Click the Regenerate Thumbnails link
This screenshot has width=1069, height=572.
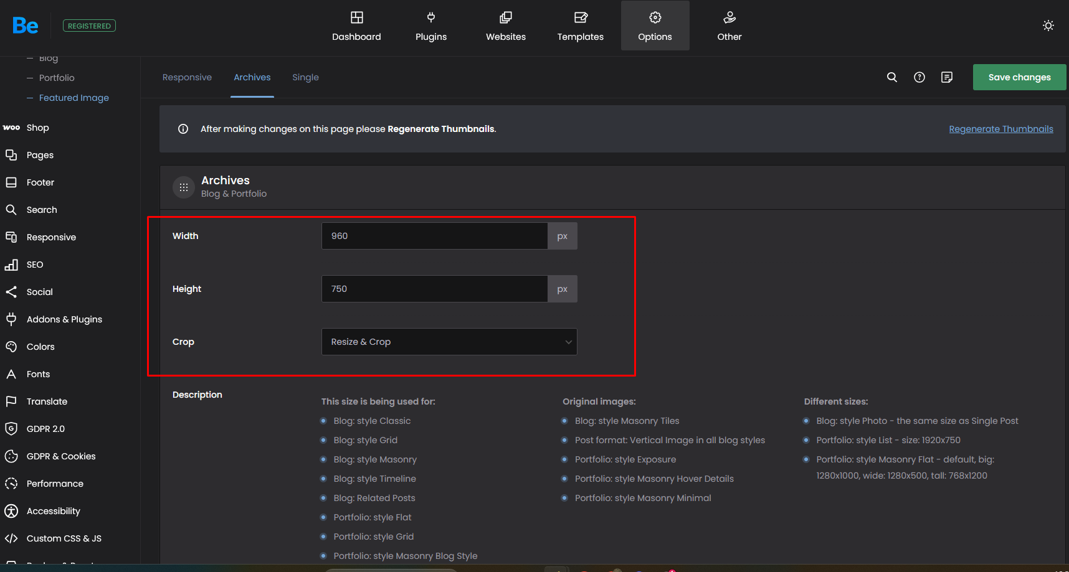tap(1000, 129)
